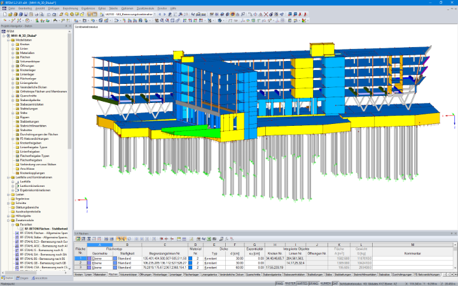Click the orange highlighted icon in the right toolbar group
This screenshot has height=286, width=458.
233,14
